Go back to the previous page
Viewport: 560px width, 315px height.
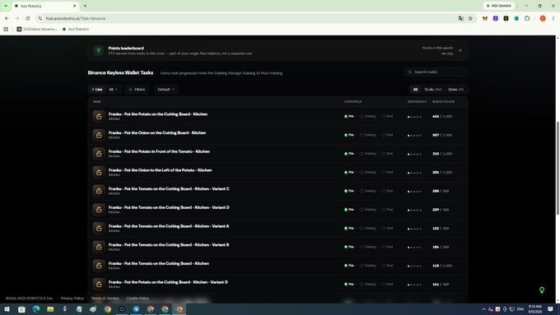[7, 18]
